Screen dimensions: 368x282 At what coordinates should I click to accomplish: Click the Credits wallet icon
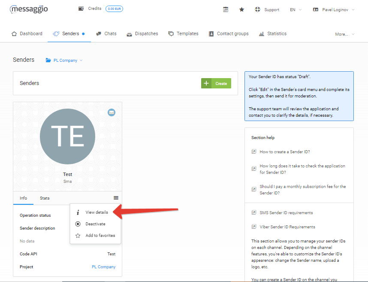(81, 9)
